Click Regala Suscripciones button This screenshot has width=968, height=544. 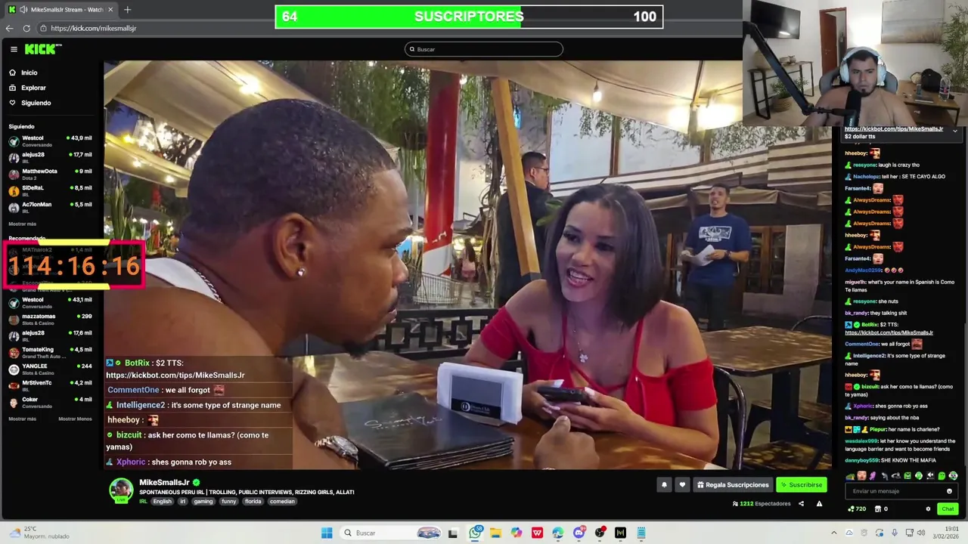(733, 485)
